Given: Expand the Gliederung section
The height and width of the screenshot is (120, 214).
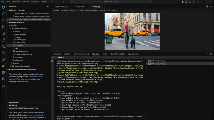Looking at the screenshot, I should (x=14, y=102).
